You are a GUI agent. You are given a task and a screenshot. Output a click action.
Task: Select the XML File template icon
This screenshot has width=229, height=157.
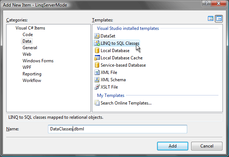tap(97, 72)
